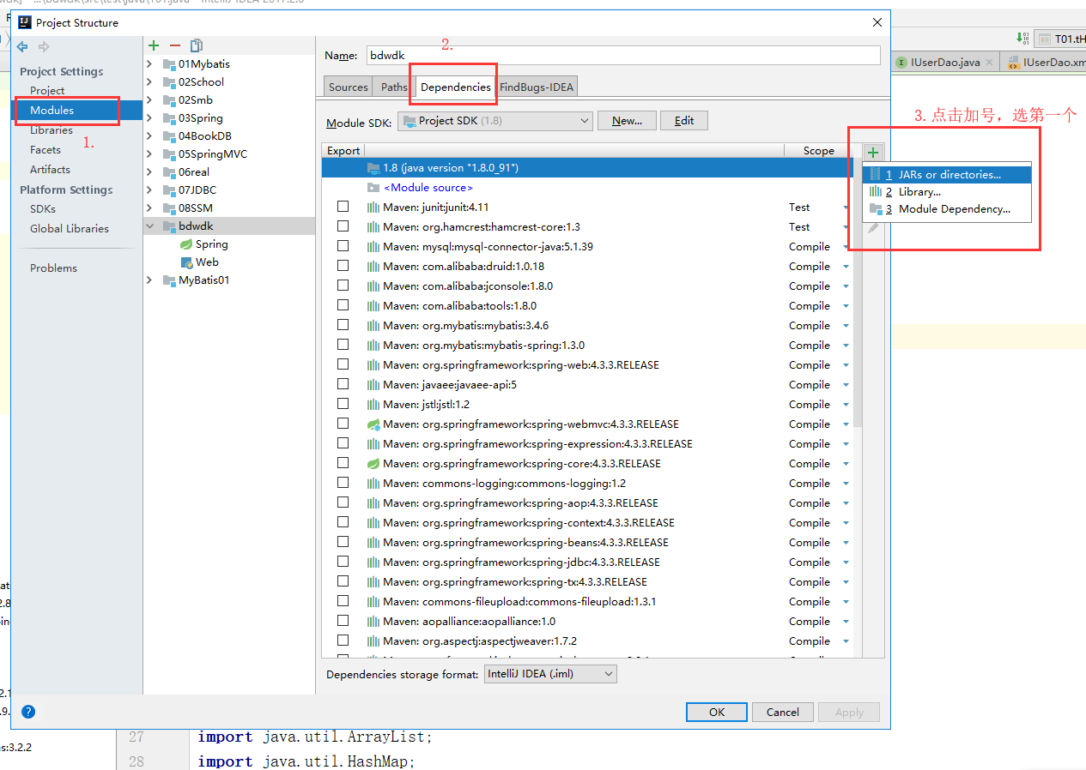1086x770 pixels.
Task: Select the Spring facet under bdwdk
Action: click(x=203, y=244)
